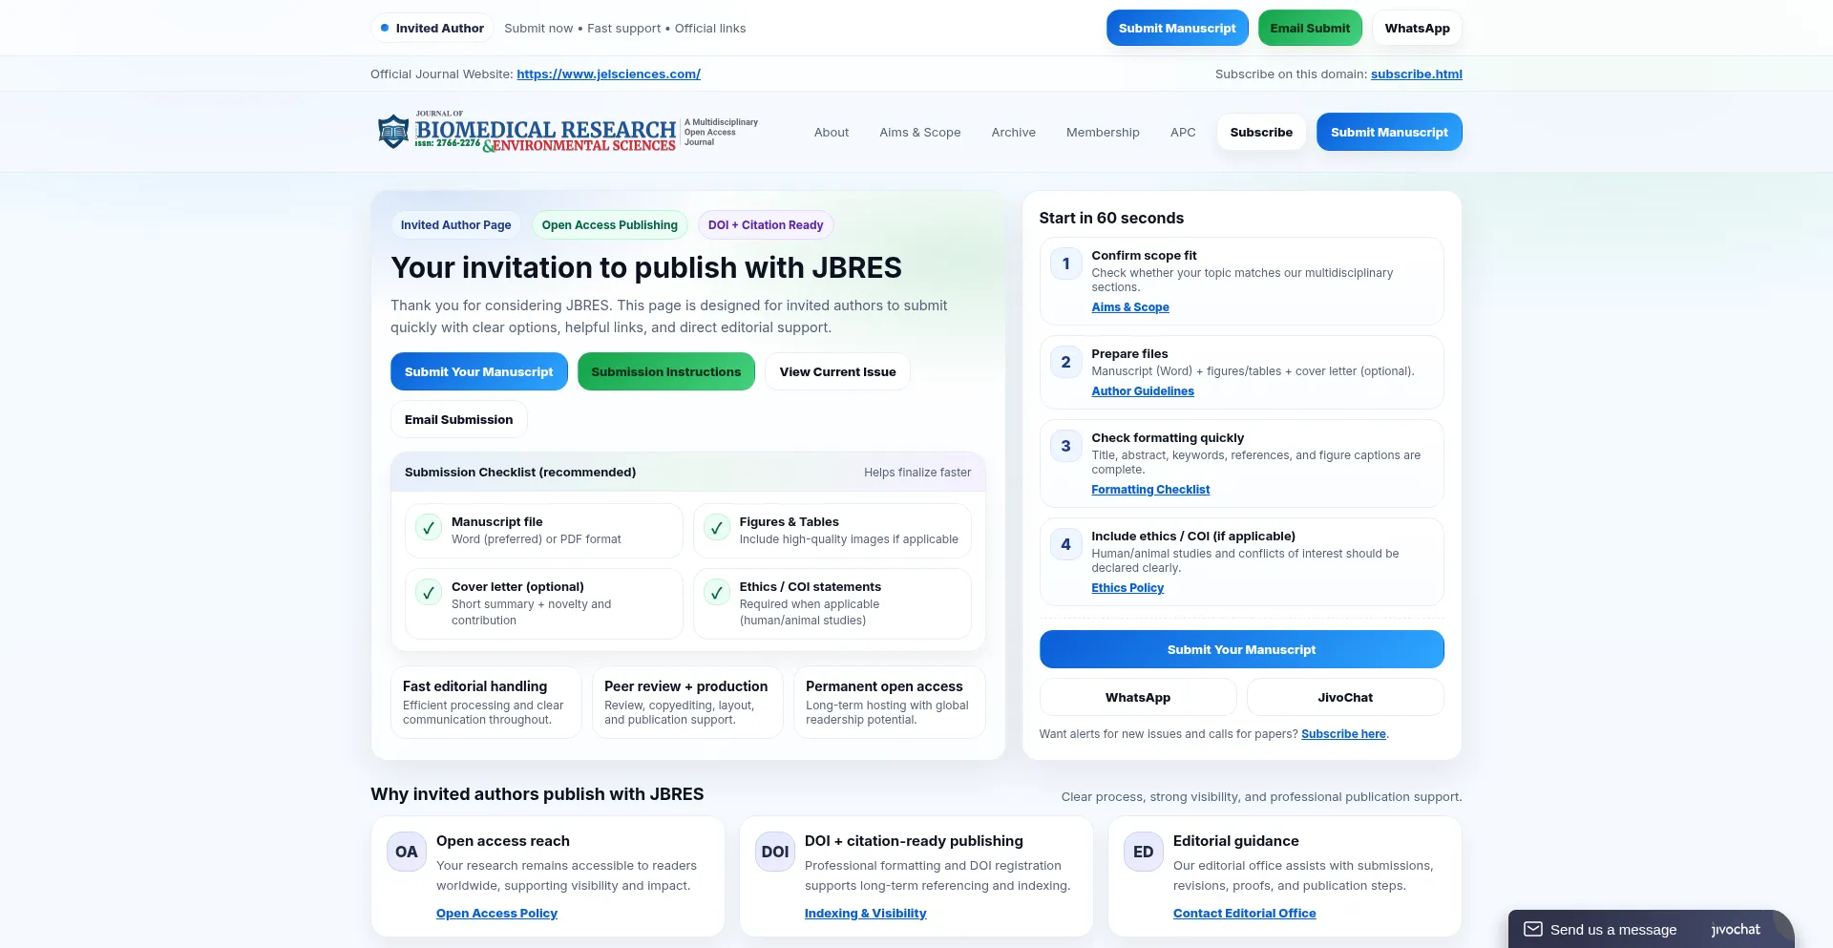Screen dimensions: 1833x948
Task: Click step number 1 badge
Action: [x=1066, y=263]
